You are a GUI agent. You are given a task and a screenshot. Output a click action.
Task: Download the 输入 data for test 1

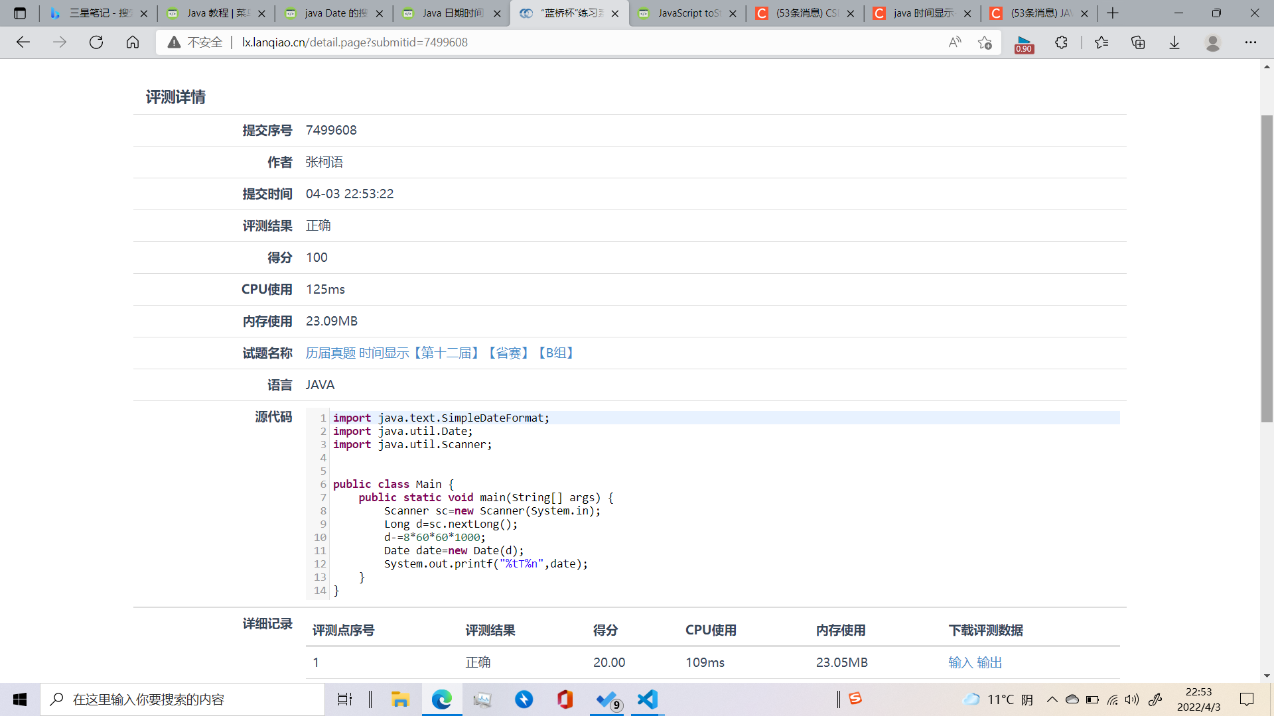click(x=960, y=662)
